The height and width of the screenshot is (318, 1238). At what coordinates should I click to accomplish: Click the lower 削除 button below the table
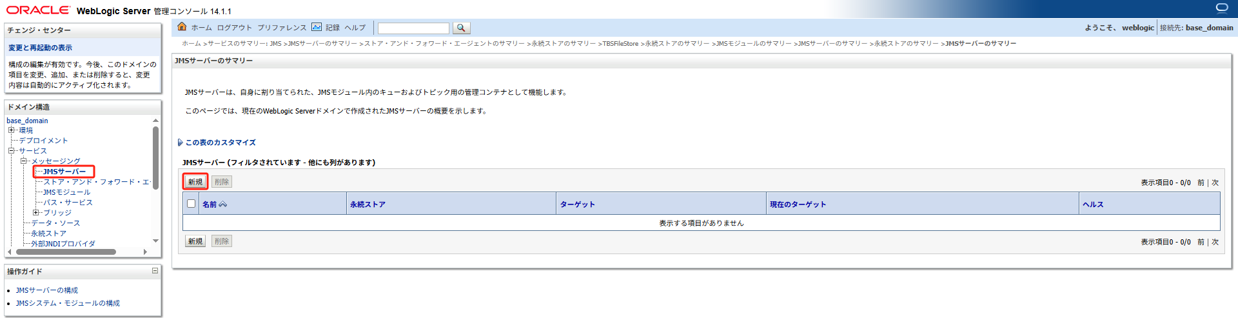[x=222, y=241]
